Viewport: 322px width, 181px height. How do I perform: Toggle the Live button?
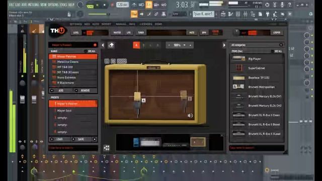(129, 33)
